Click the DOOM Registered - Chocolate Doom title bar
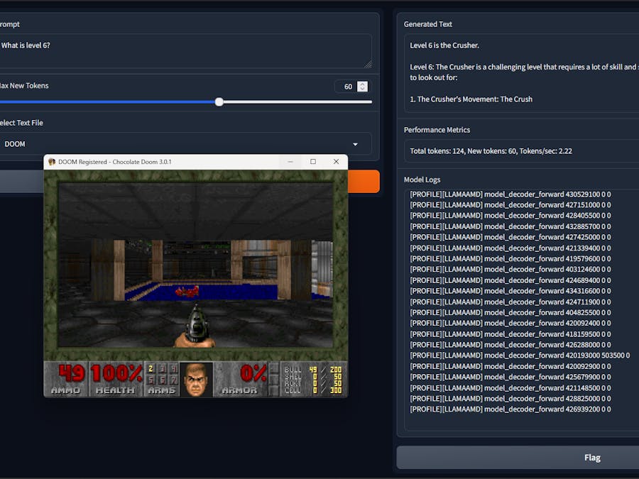The width and height of the screenshot is (639, 479). point(163,162)
